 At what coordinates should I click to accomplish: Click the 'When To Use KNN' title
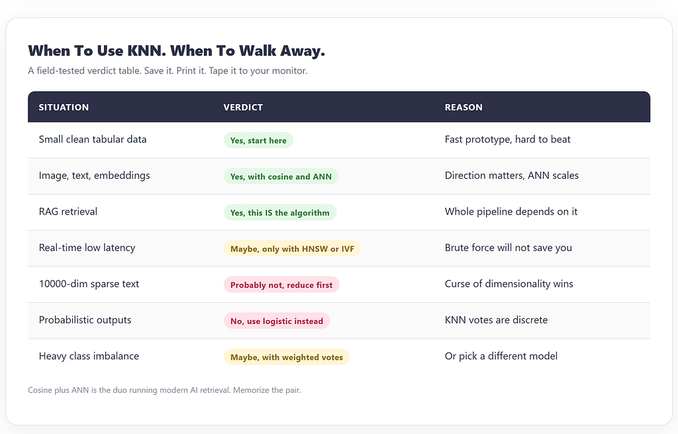[x=176, y=50]
